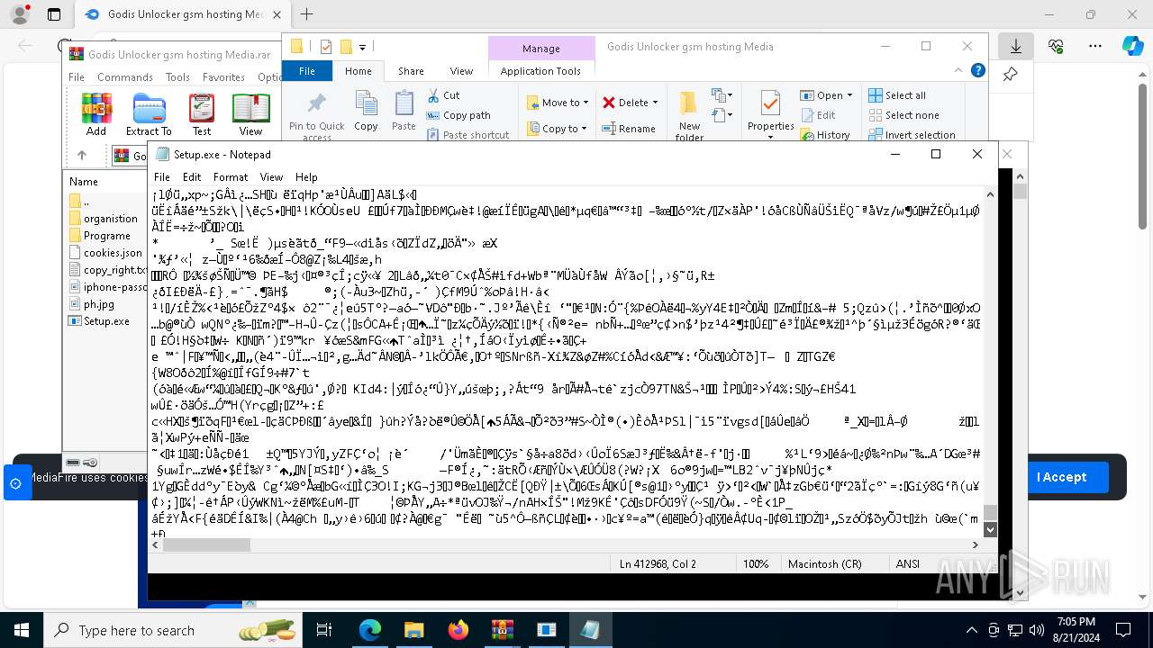Open Notepad Edit menu
This screenshot has height=648, width=1153.
(192, 177)
